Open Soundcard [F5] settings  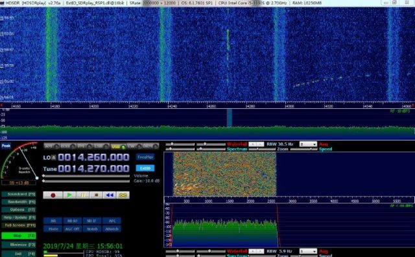pyautogui.click(x=19, y=194)
